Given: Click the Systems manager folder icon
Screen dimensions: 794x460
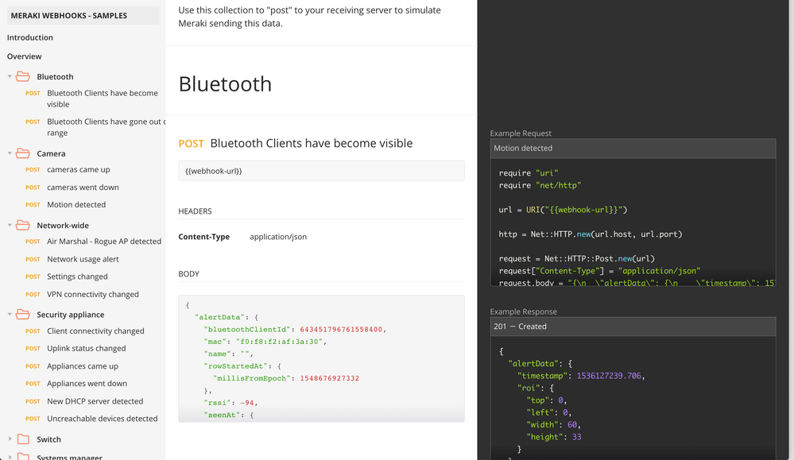Looking at the screenshot, I should pyautogui.click(x=23, y=457).
